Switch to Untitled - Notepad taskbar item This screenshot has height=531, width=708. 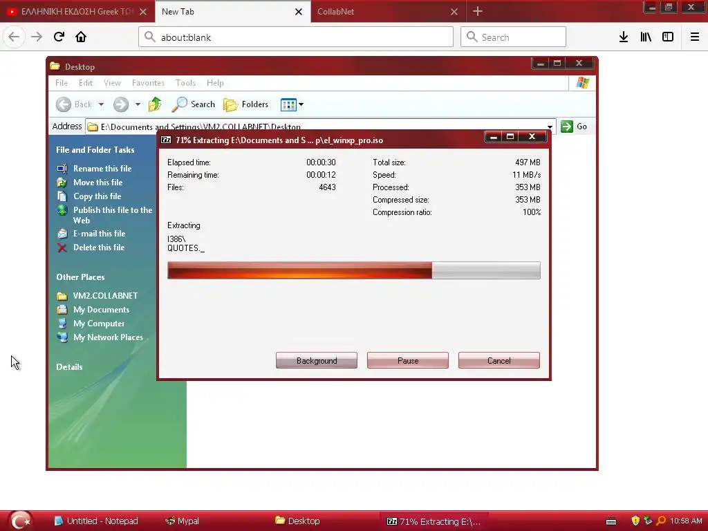[95, 521]
